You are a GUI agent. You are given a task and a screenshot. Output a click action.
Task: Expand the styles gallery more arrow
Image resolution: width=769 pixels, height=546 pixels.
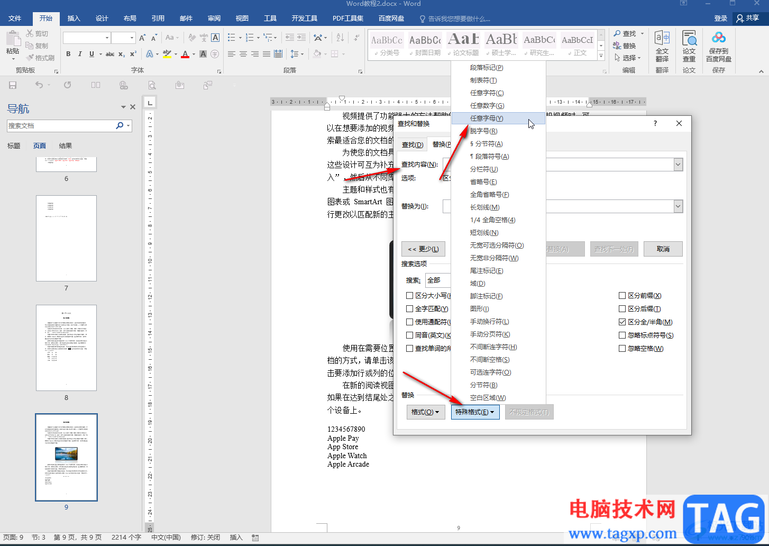[x=601, y=56]
